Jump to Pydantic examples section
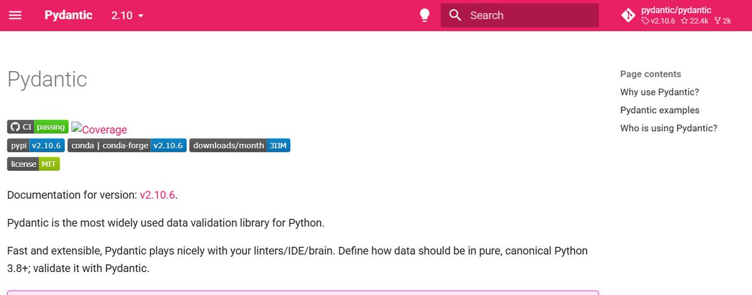This screenshot has width=752, height=295. 660,110
